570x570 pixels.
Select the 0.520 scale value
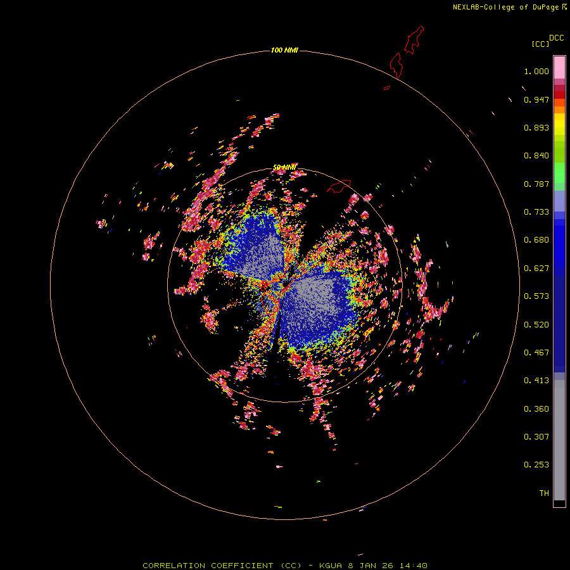point(536,325)
